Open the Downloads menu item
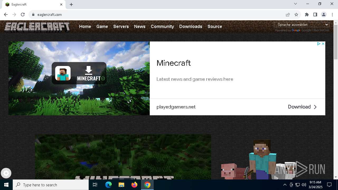 (191, 26)
